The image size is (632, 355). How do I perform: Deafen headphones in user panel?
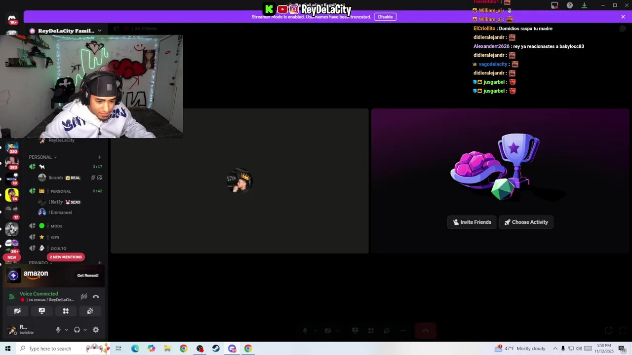(x=77, y=330)
